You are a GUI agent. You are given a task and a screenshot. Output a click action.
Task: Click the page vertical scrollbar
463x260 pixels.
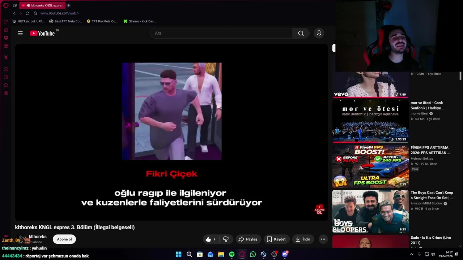460,76
